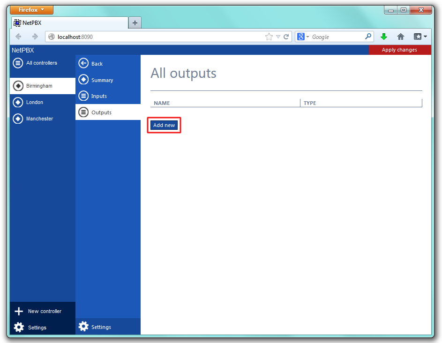Click the New controller plus icon
Image resolution: width=442 pixels, height=343 pixels.
(x=18, y=311)
